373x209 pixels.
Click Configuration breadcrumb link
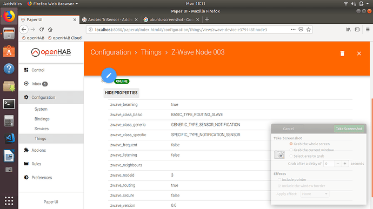point(111,52)
